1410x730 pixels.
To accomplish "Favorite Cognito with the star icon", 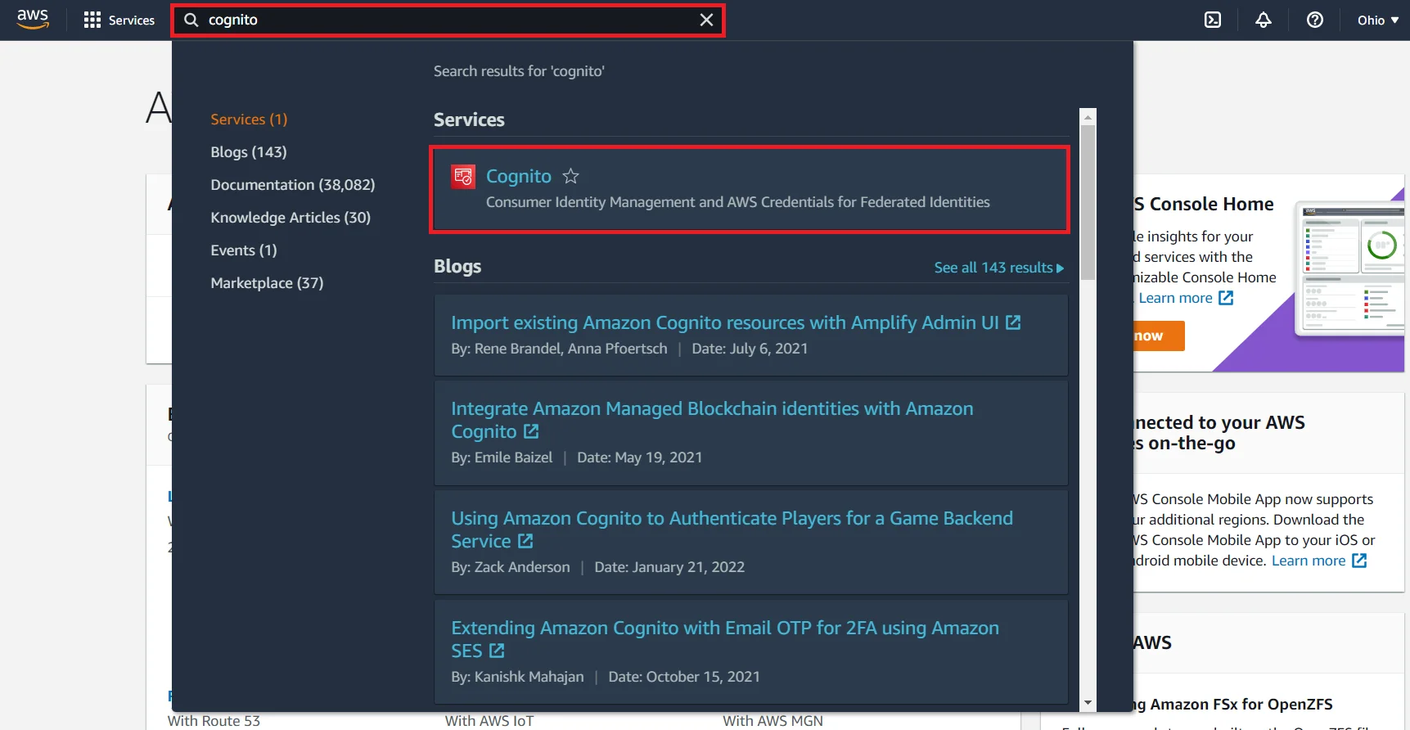I will 570,176.
